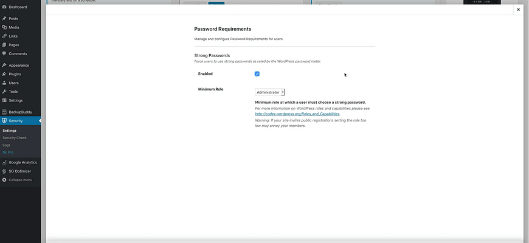
Task: Click the Collapse menu arrow icon
Action: [x=4, y=180]
